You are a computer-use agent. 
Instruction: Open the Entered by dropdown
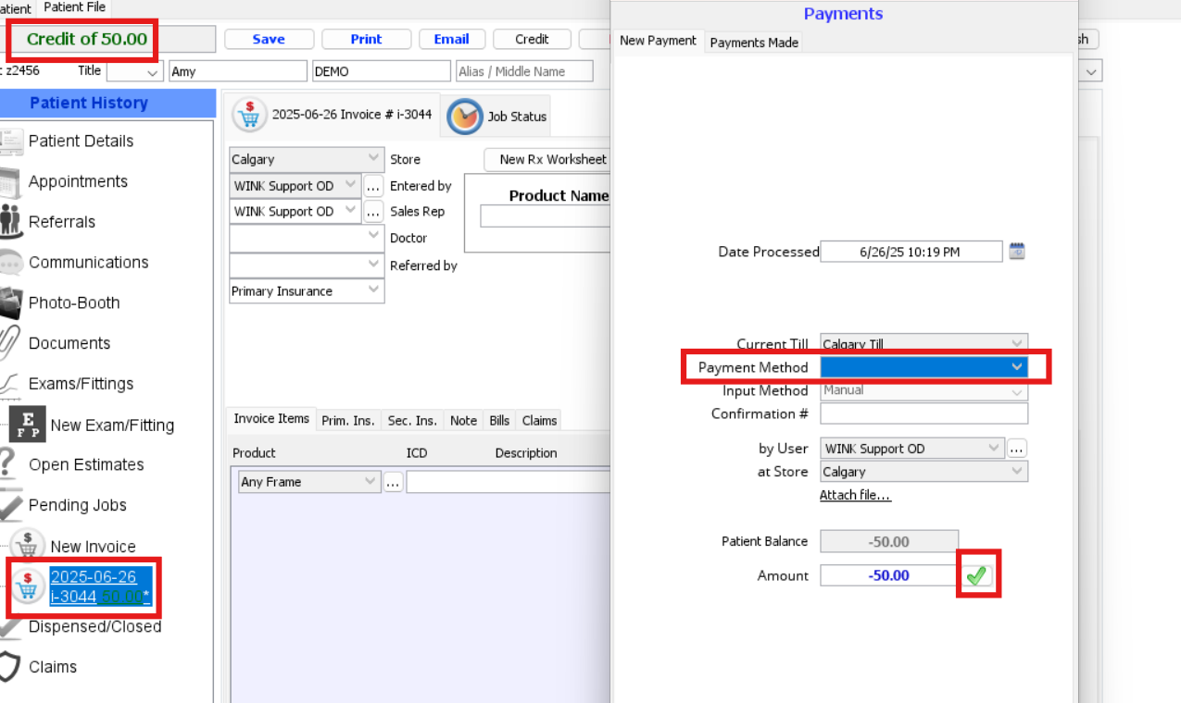295,186
